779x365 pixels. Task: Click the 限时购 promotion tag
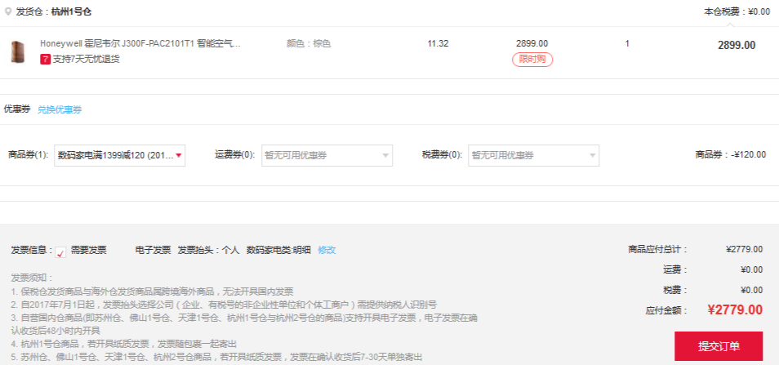(x=532, y=60)
